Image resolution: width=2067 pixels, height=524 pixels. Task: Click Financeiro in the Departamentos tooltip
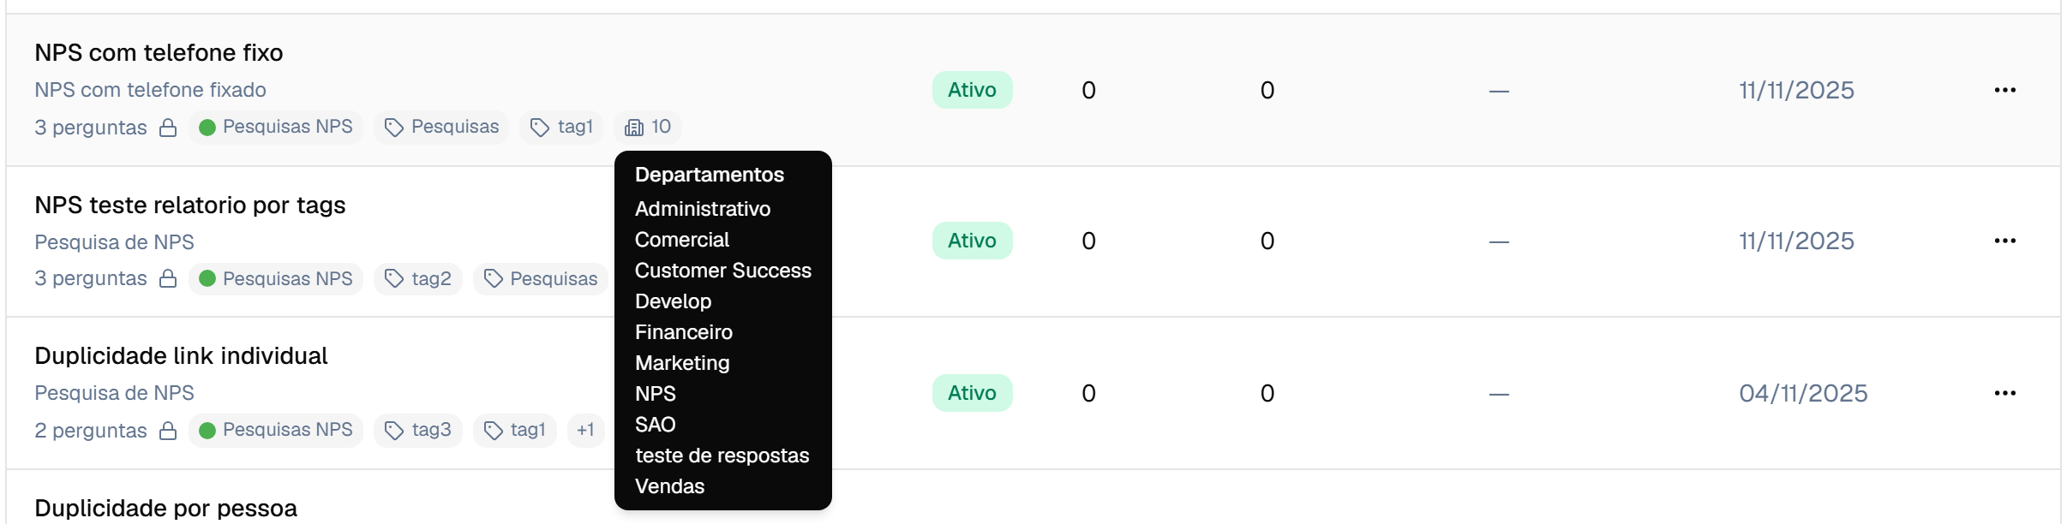[684, 332]
